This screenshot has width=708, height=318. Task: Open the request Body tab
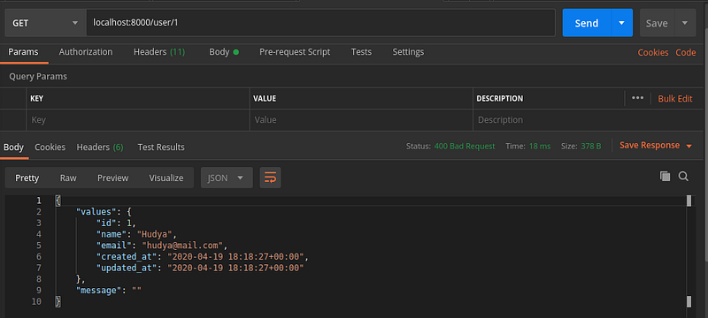coord(224,52)
